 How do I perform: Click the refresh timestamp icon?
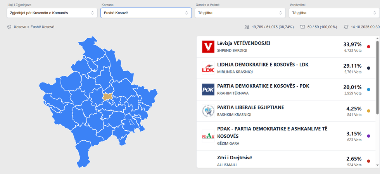coord(346,27)
